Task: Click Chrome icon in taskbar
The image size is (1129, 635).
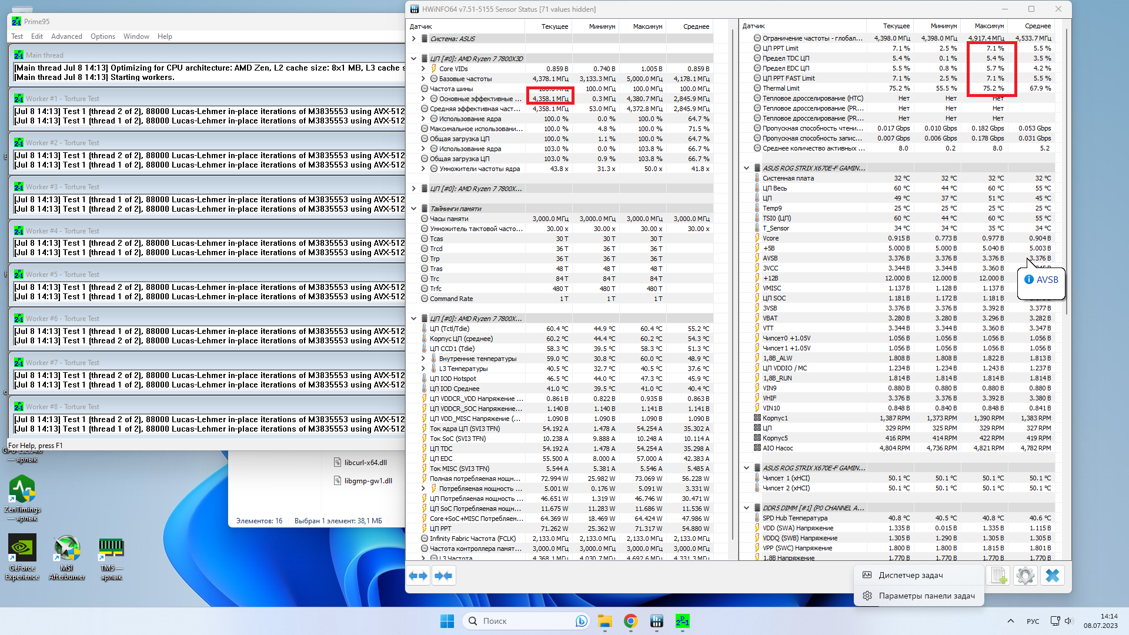Action: (x=631, y=621)
